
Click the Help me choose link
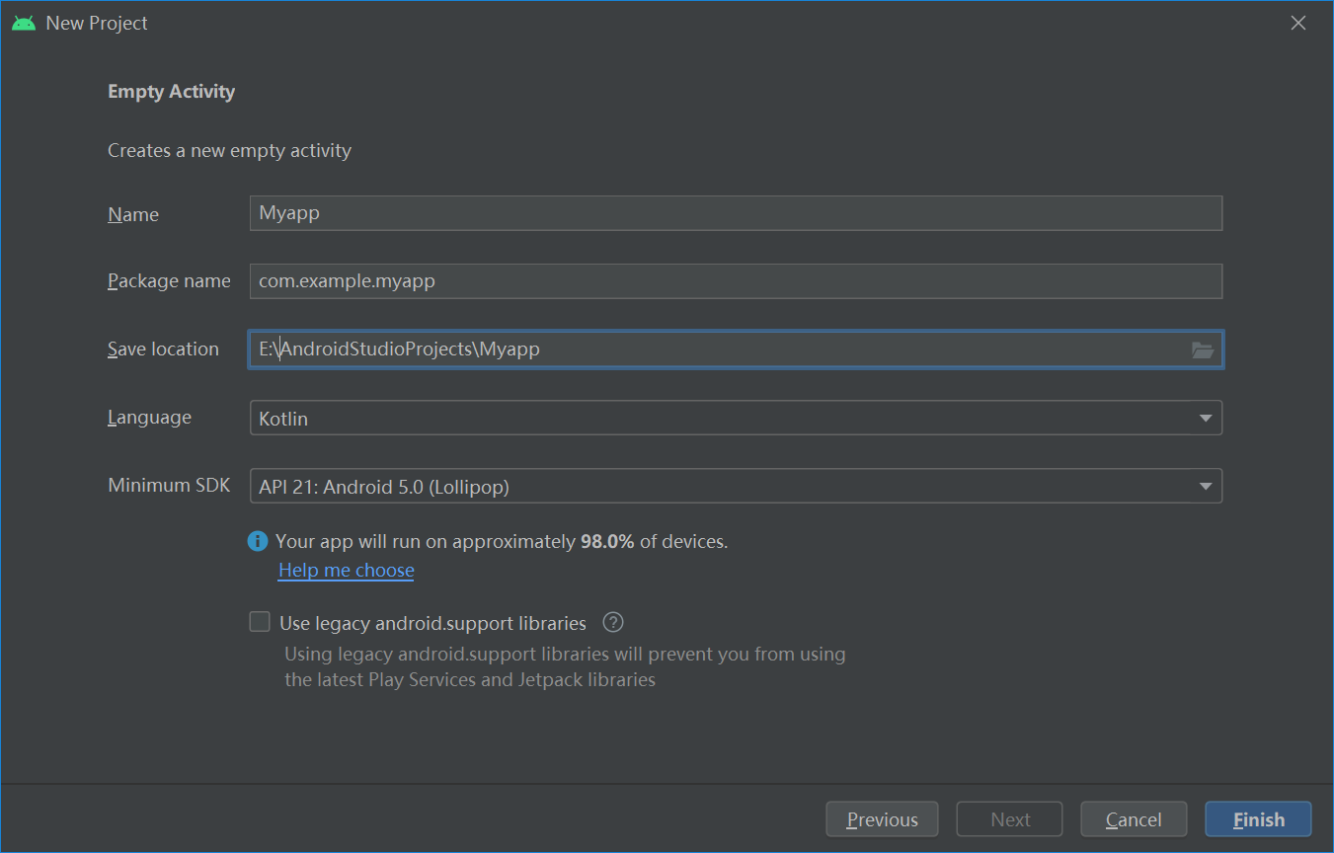(347, 570)
